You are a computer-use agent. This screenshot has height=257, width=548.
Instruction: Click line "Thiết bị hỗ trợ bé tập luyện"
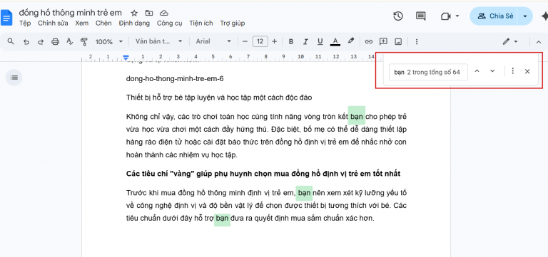tap(219, 98)
